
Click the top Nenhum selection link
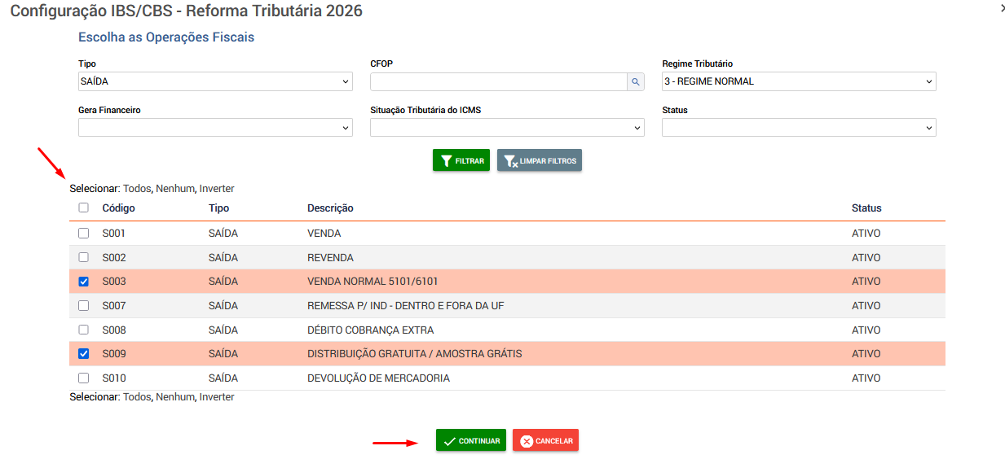tap(174, 188)
